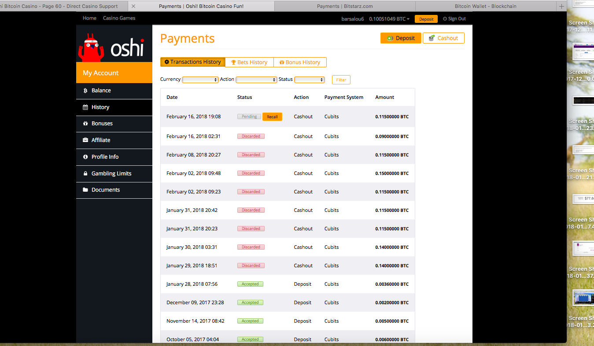
Task: Open a new browser tab with plus button
Action: coord(561,6)
